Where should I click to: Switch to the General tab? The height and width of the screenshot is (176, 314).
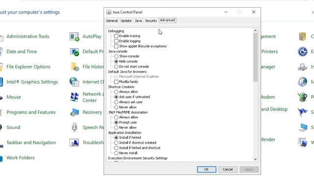pos(112,21)
